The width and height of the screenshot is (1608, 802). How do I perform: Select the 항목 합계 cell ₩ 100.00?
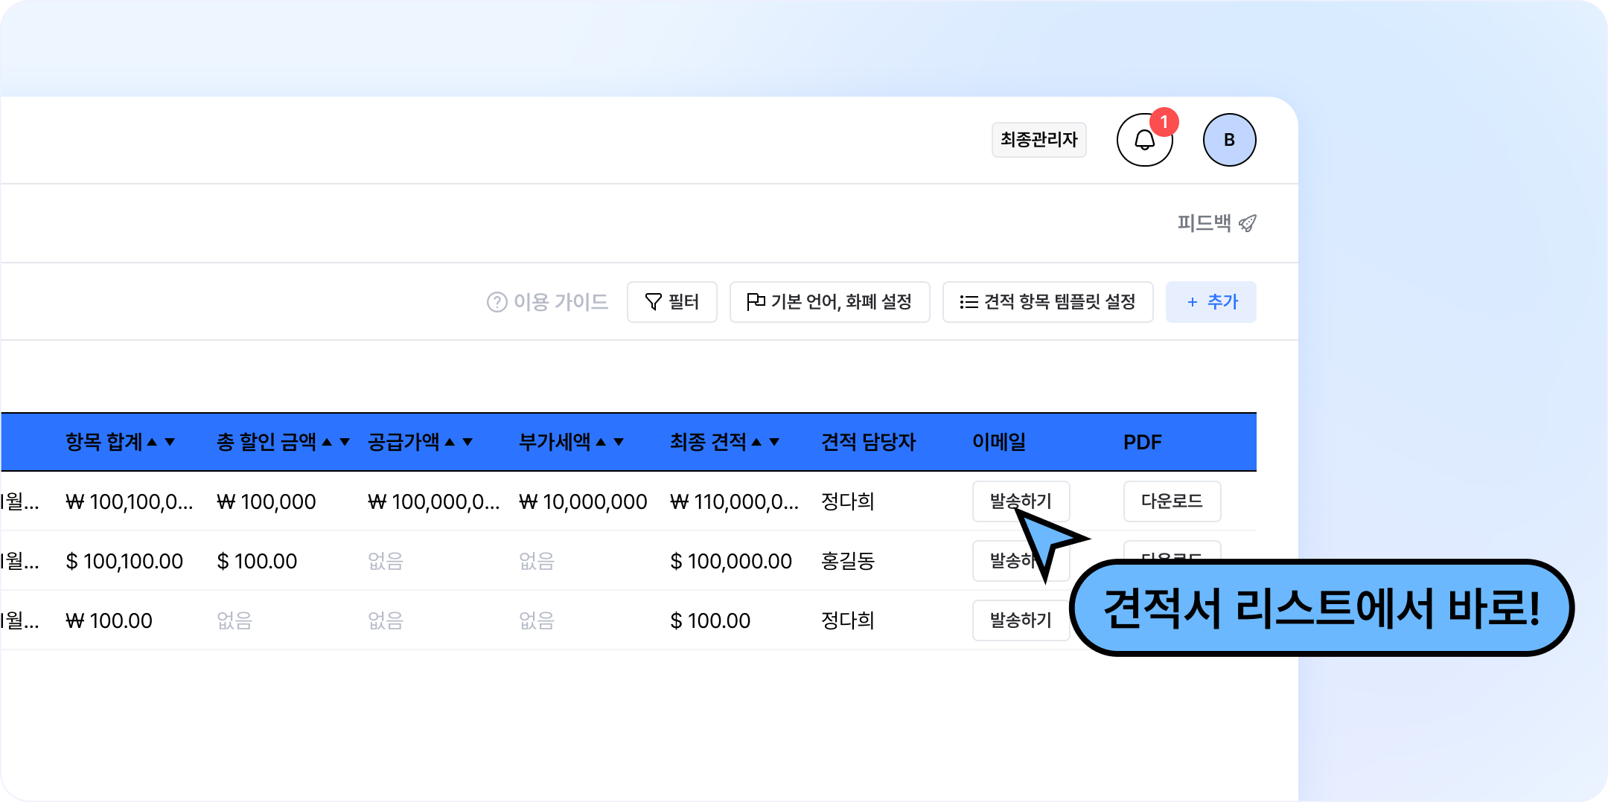(109, 620)
